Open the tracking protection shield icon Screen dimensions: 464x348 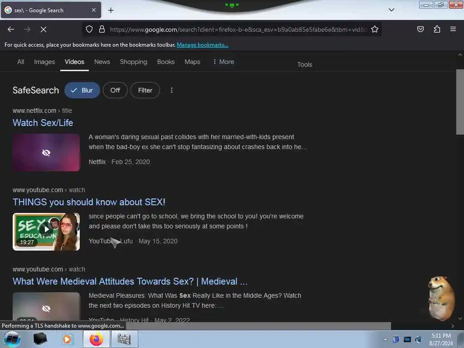click(89, 29)
